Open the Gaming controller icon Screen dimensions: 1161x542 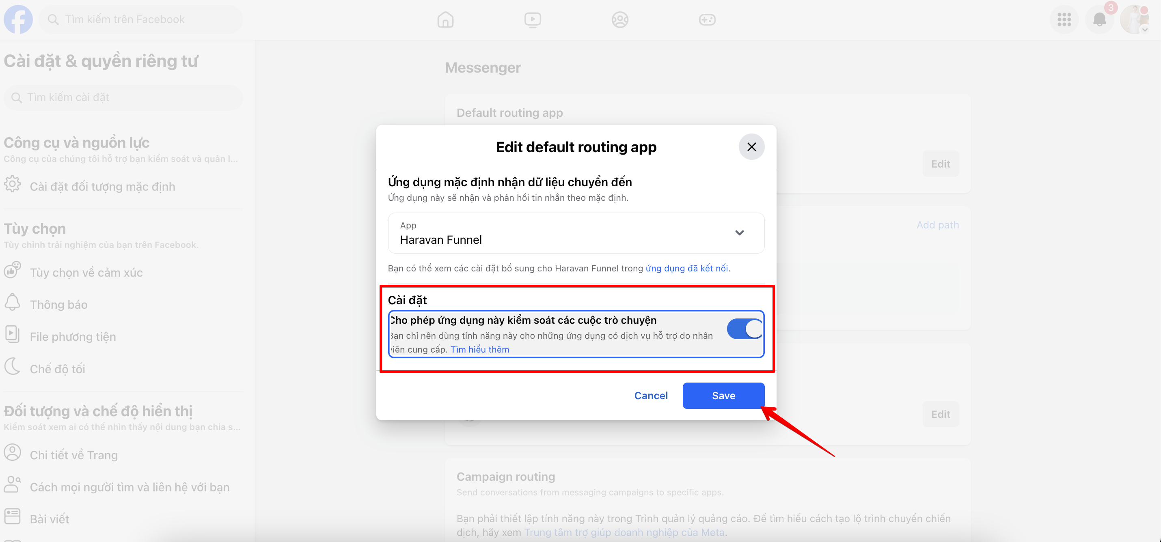pyautogui.click(x=707, y=19)
